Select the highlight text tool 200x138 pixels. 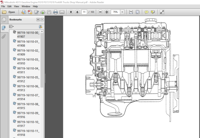coord(153,12)
